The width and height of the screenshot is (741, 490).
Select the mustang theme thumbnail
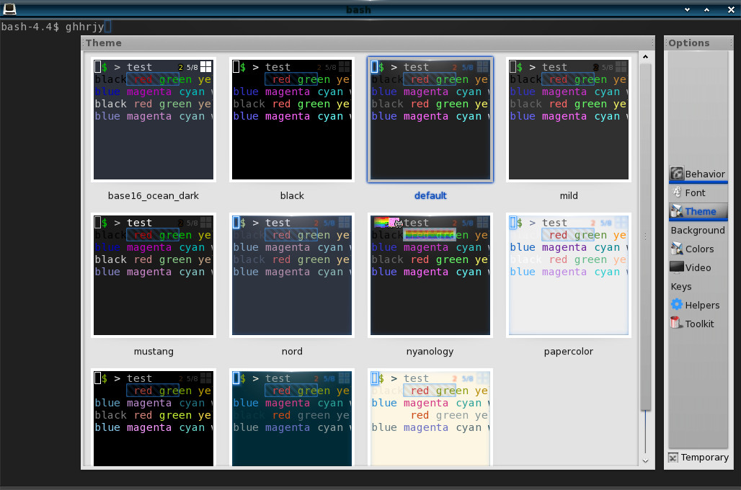click(154, 275)
